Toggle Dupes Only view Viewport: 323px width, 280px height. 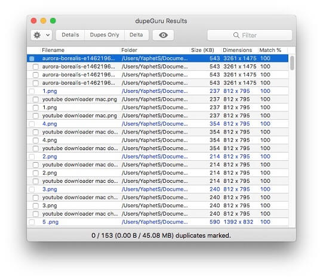click(104, 35)
